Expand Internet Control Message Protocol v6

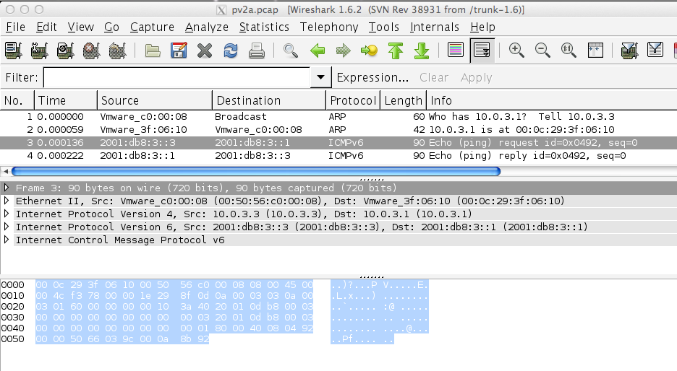tap(7, 239)
